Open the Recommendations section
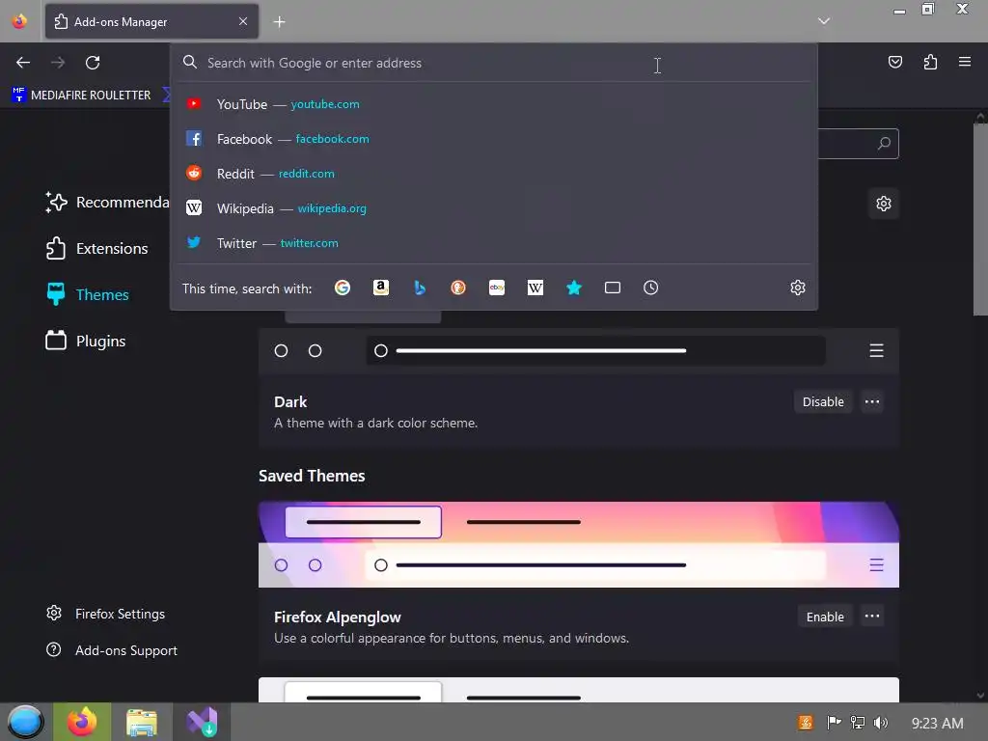Screen dimensions: 988x741 click(106, 203)
